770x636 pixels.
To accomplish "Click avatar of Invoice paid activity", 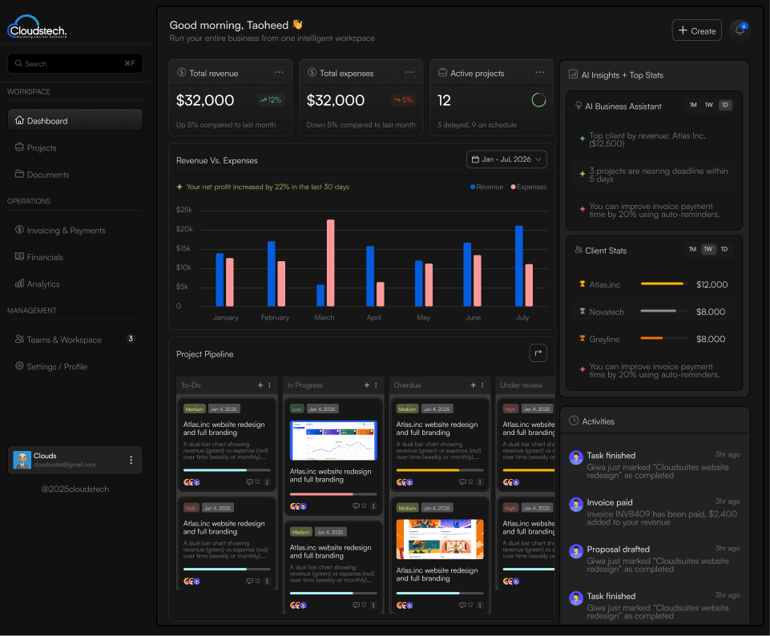I will click(x=575, y=505).
